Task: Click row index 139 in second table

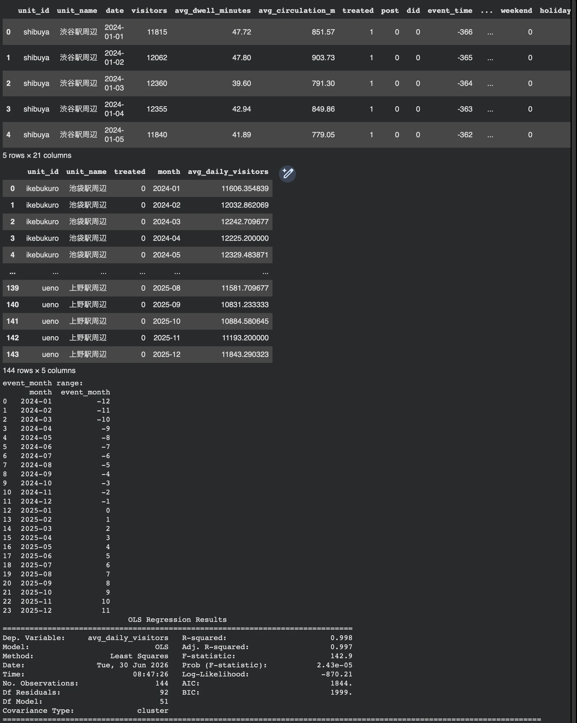Action: [x=12, y=288]
